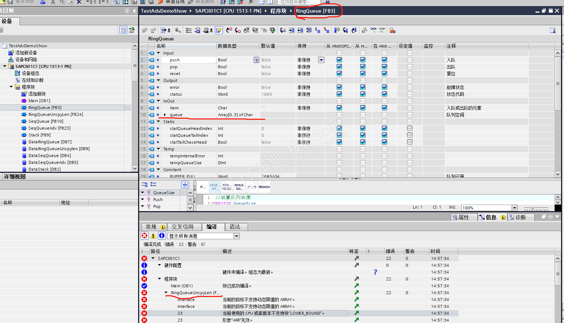Click the outdent text icon in editor toolbar
Viewport: 564px width, 323px height.
[x=300, y=30]
